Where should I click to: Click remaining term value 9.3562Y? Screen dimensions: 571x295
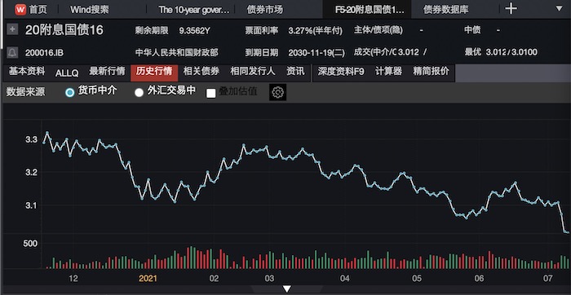pos(194,31)
